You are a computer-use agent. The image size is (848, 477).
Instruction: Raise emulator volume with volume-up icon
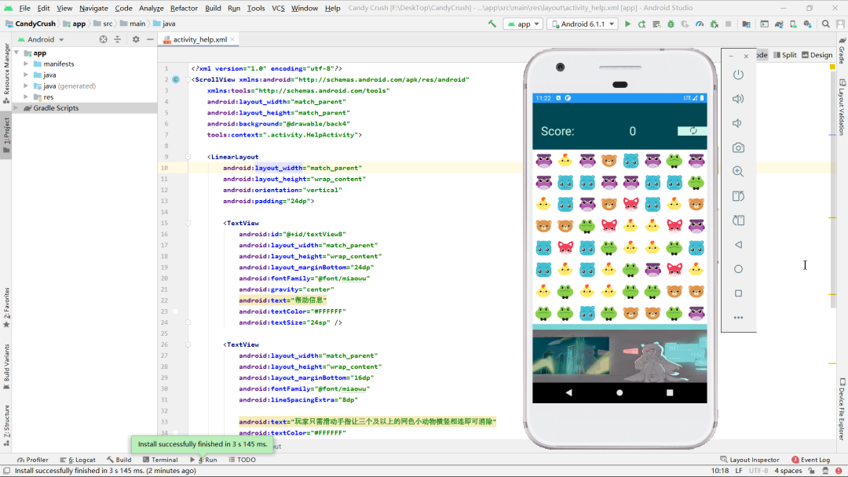(x=738, y=99)
